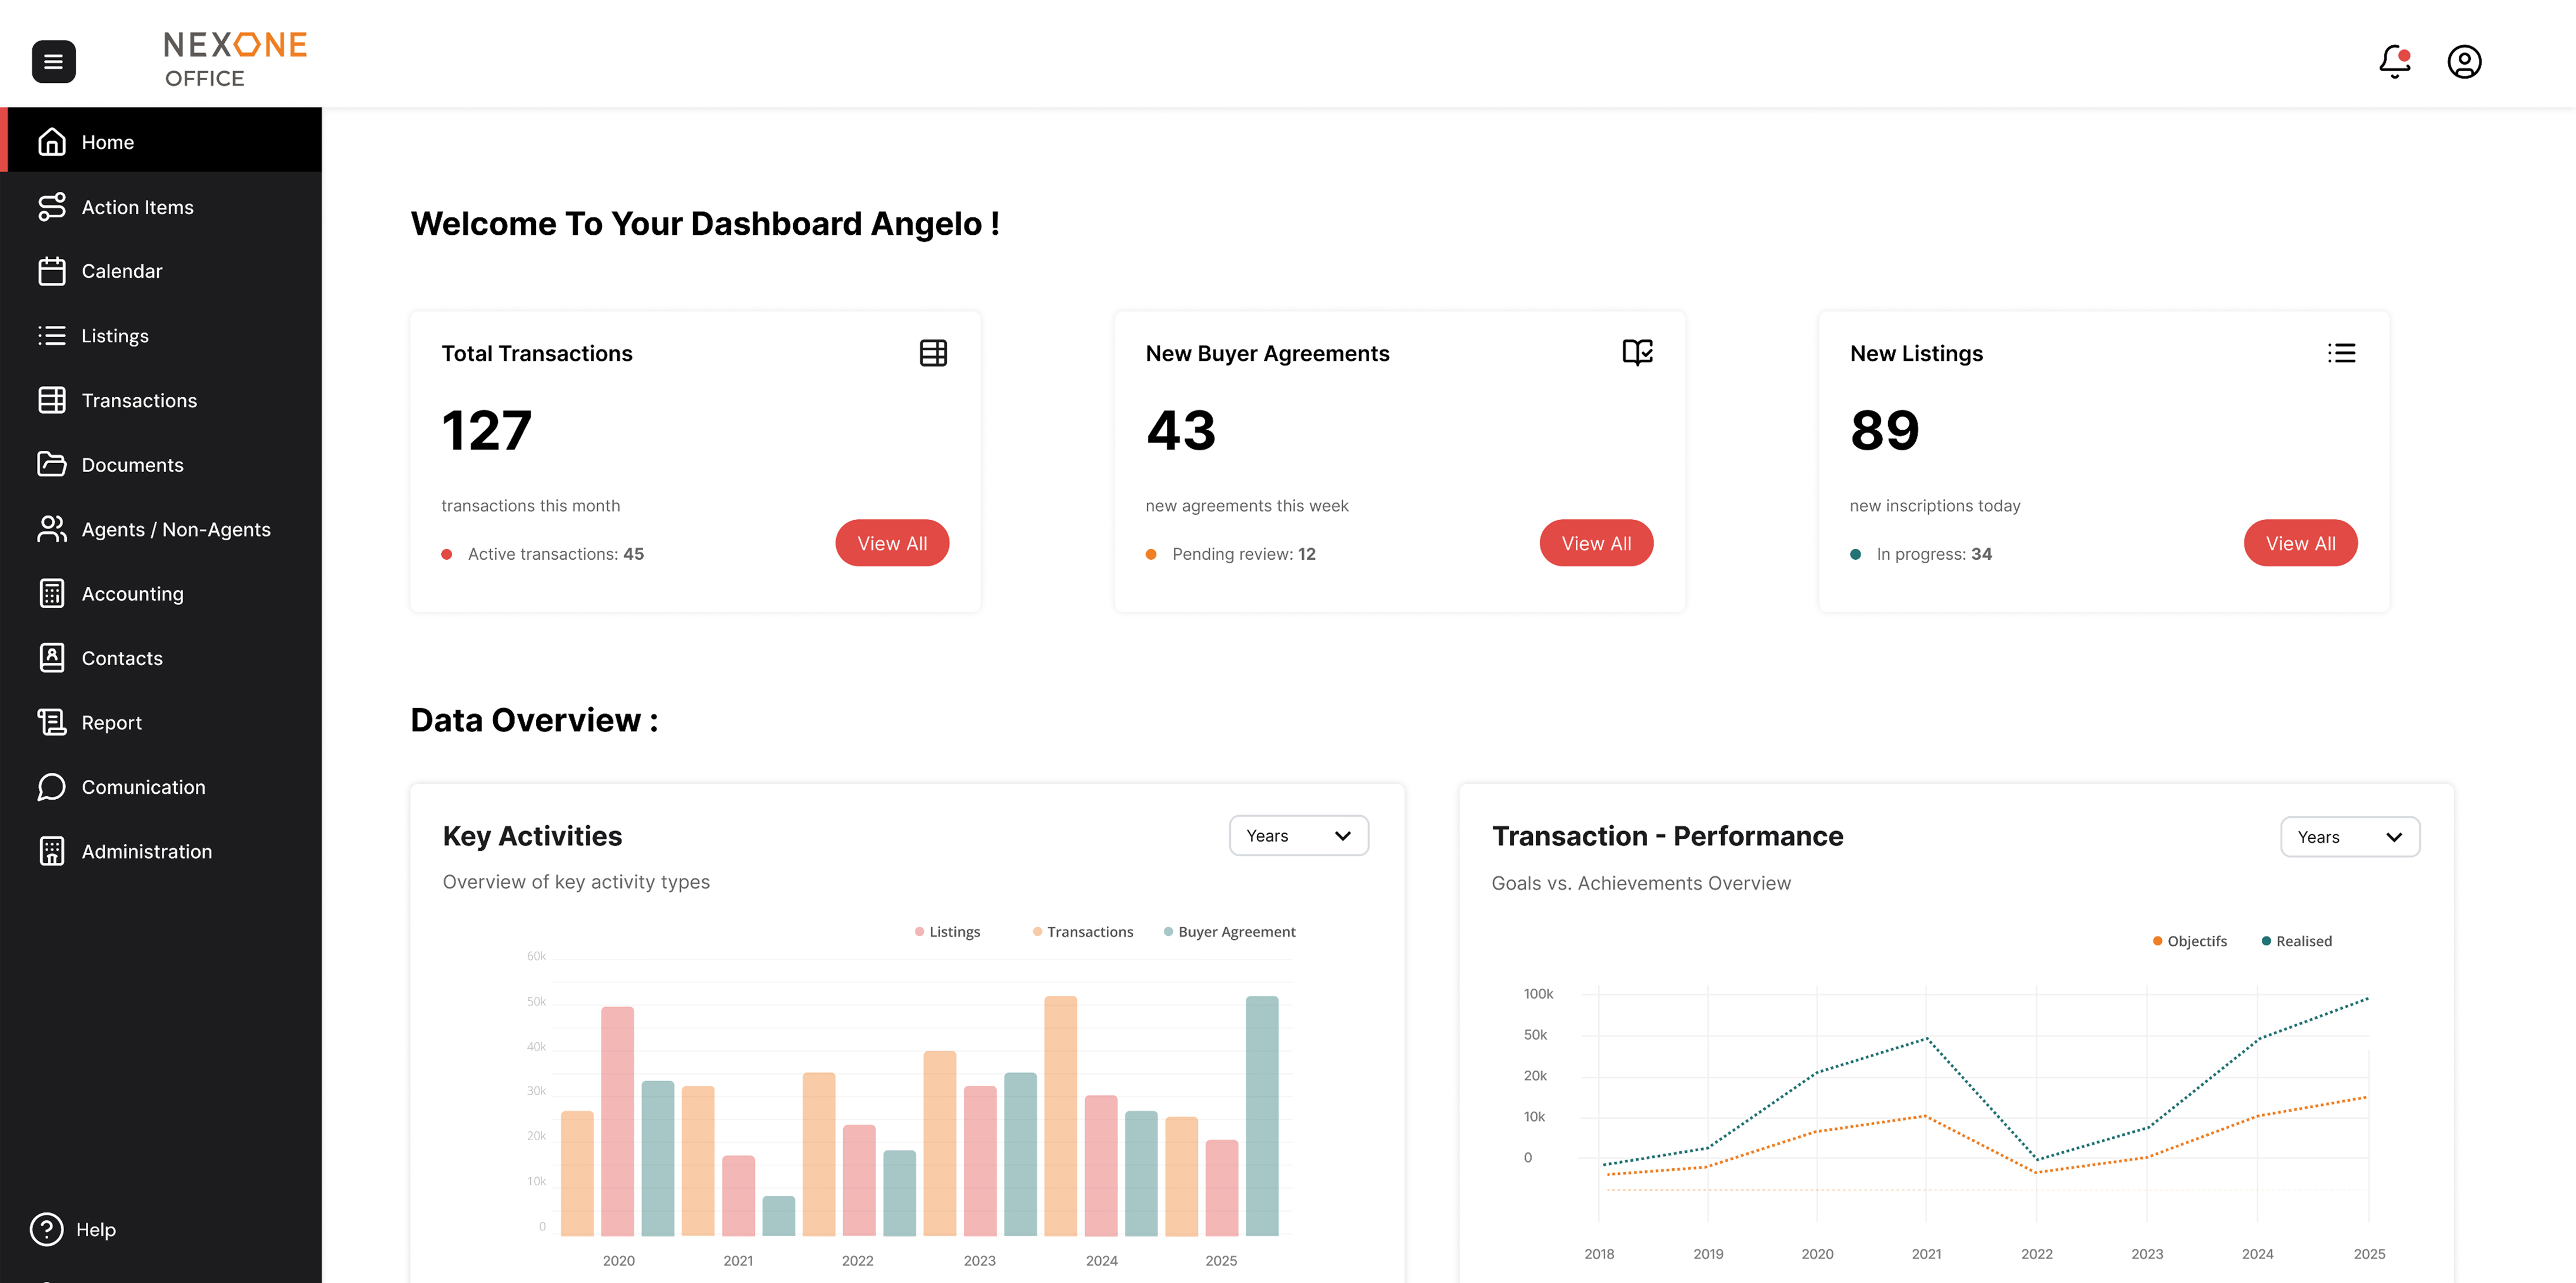
Task: Click View All under New Listings
Action: (x=2300, y=543)
